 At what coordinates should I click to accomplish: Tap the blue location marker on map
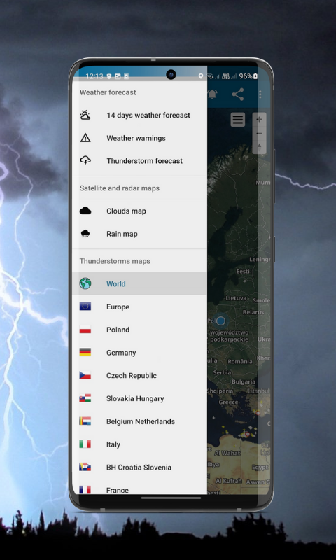pos(221,321)
